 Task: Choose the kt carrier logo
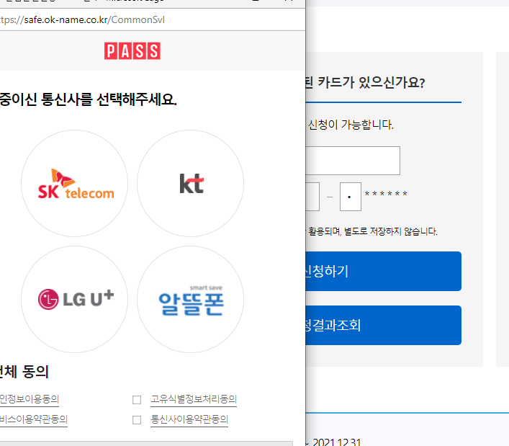pos(190,184)
